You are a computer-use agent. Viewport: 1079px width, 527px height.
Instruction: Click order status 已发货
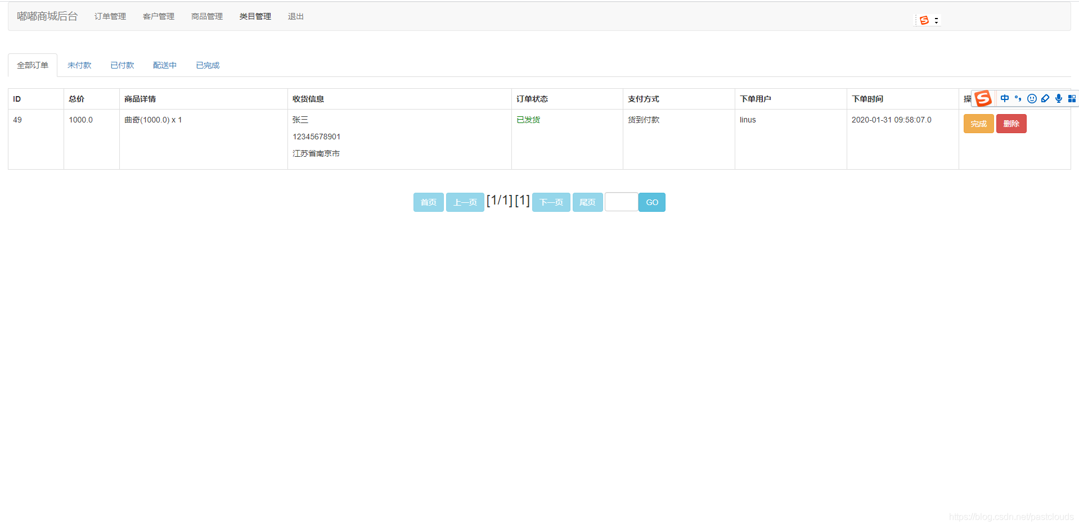click(x=528, y=120)
